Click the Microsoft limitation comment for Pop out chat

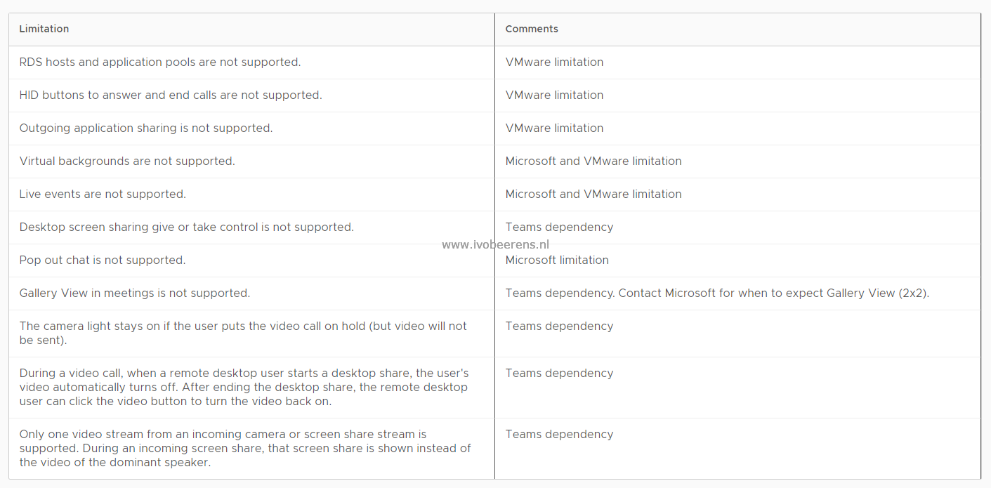[557, 260]
